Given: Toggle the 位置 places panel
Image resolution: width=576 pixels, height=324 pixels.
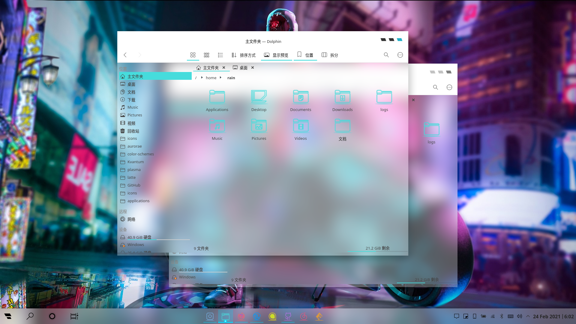Looking at the screenshot, I should (305, 55).
